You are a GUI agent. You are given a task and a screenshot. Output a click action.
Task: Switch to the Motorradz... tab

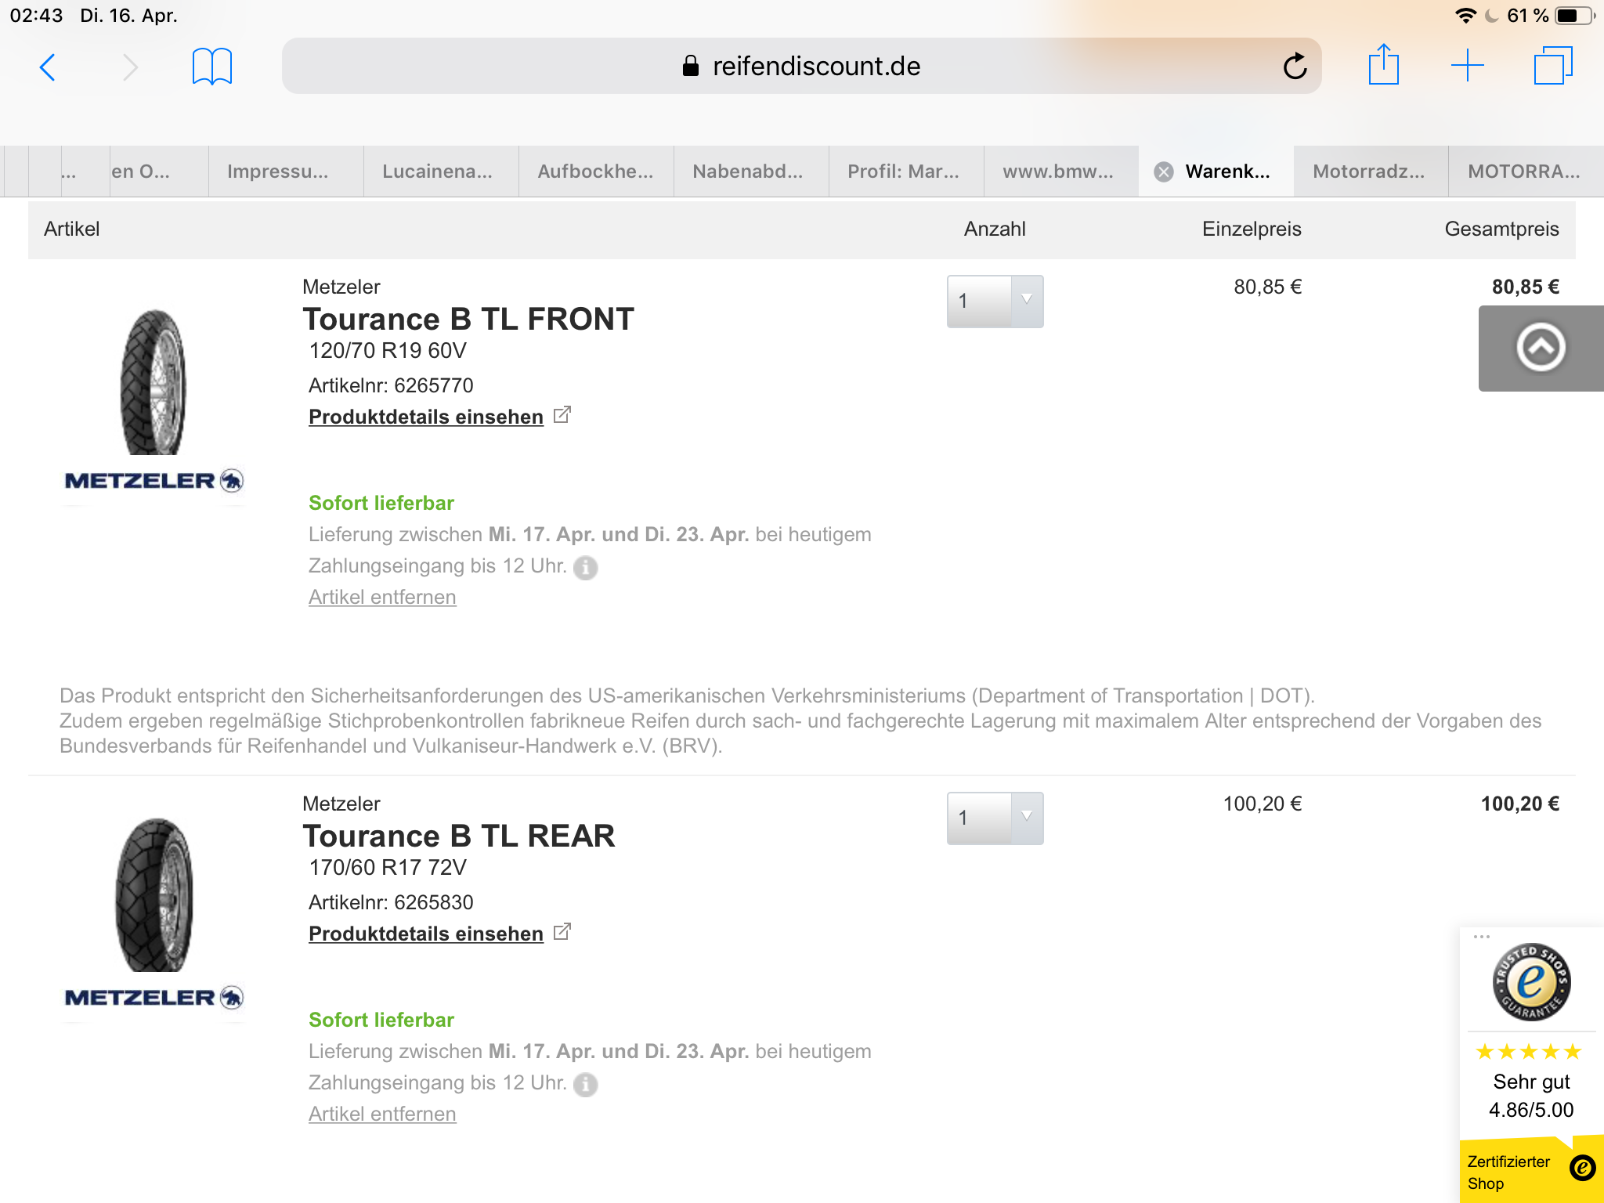coord(1368,172)
